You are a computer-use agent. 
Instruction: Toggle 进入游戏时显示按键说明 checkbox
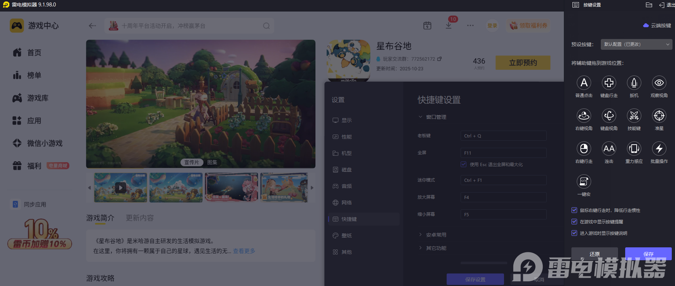click(574, 233)
